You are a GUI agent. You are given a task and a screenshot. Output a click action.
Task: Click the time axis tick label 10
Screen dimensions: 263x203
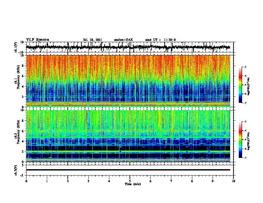(233, 181)
